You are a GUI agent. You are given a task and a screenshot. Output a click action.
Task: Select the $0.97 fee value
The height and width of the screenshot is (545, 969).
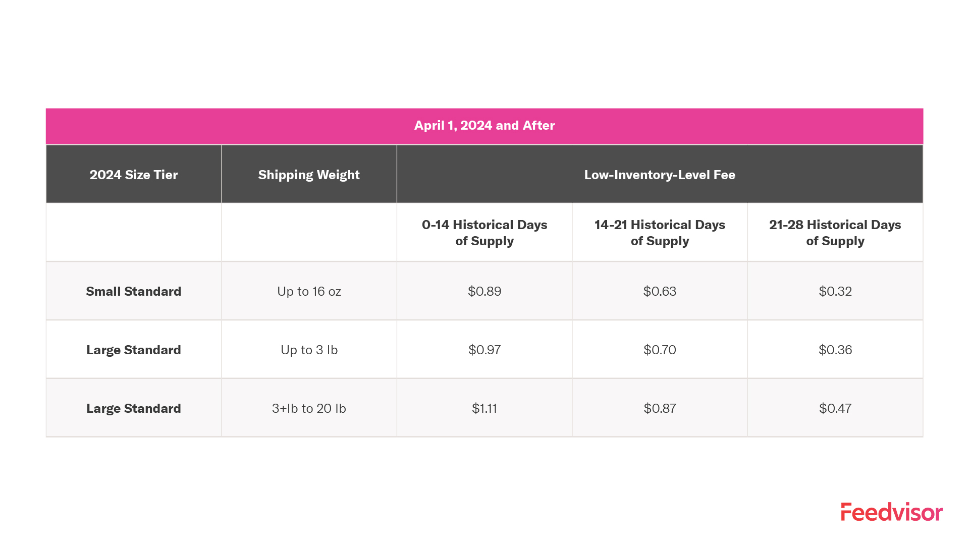click(x=484, y=350)
